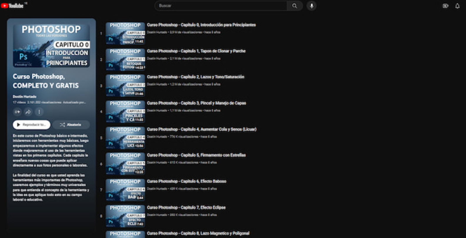Click title Capitulo 3, Pincel y Manejo de Capas
The width and height of the screenshot is (466, 238).
tap(197, 103)
